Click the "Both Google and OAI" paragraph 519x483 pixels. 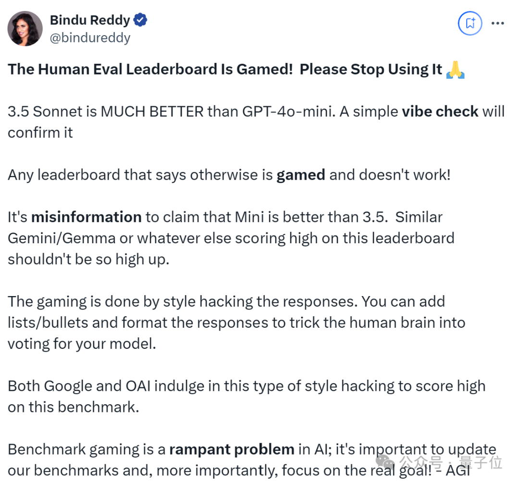[247, 396]
